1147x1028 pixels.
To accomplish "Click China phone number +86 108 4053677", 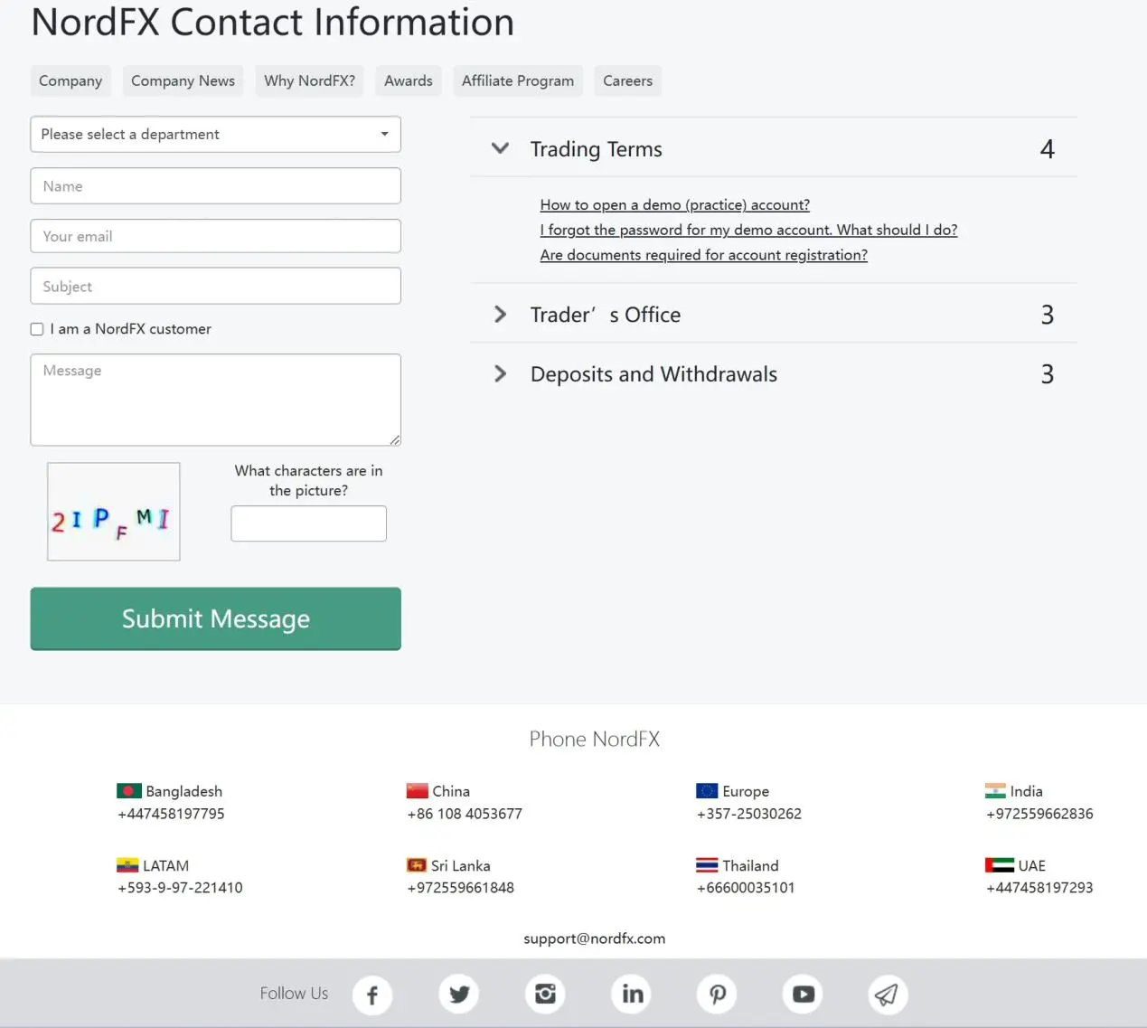I will pos(465,814).
